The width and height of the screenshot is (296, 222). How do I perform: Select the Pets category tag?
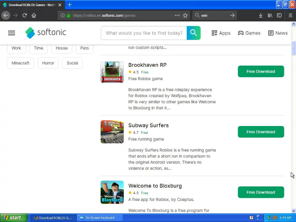tap(84, 48)
